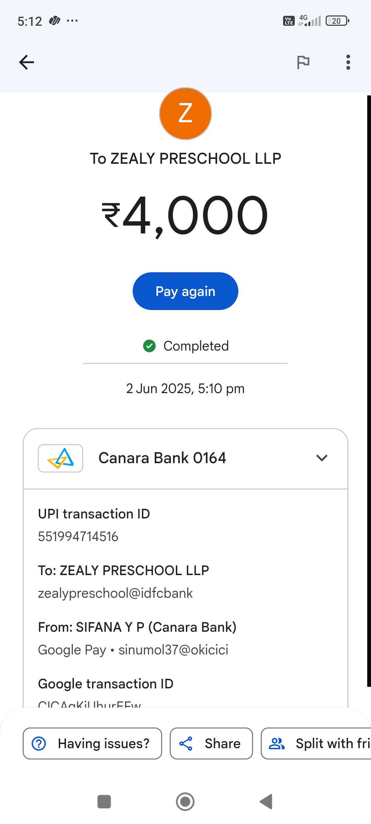Tap the Share button

tap(211, 743)
